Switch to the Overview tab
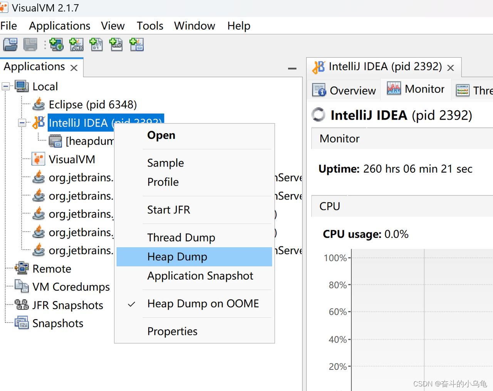Image resolution: width=493 pixels, height=391 pixels. pyautogui.click(x=344, y=90)
